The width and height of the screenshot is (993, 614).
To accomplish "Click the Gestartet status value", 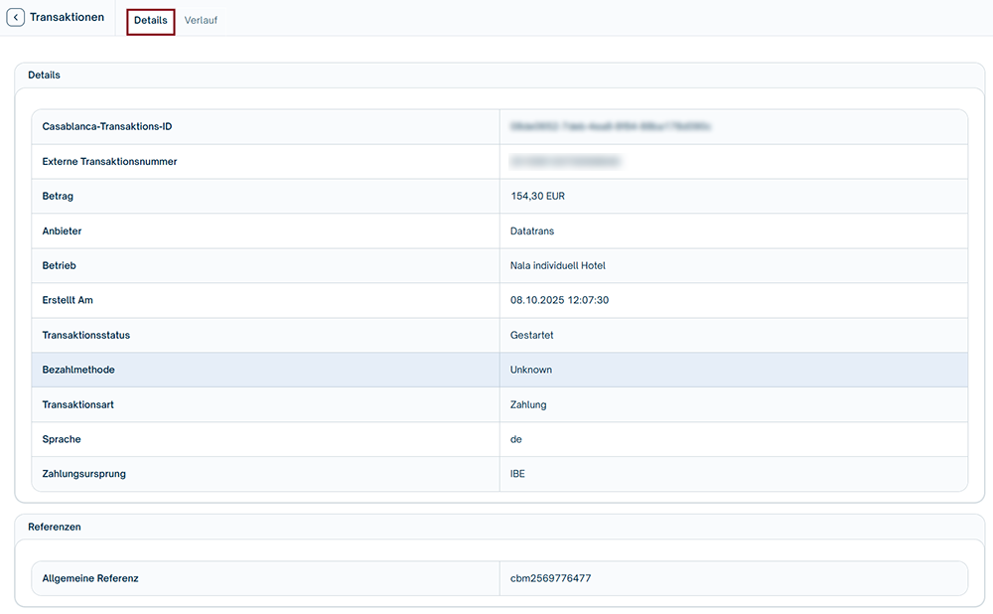I will click(531, 336).
